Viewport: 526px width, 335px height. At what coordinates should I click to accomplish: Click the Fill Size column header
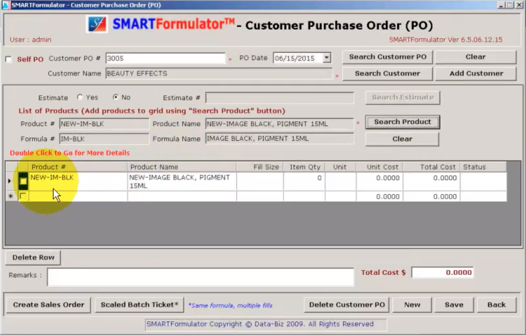260,167
